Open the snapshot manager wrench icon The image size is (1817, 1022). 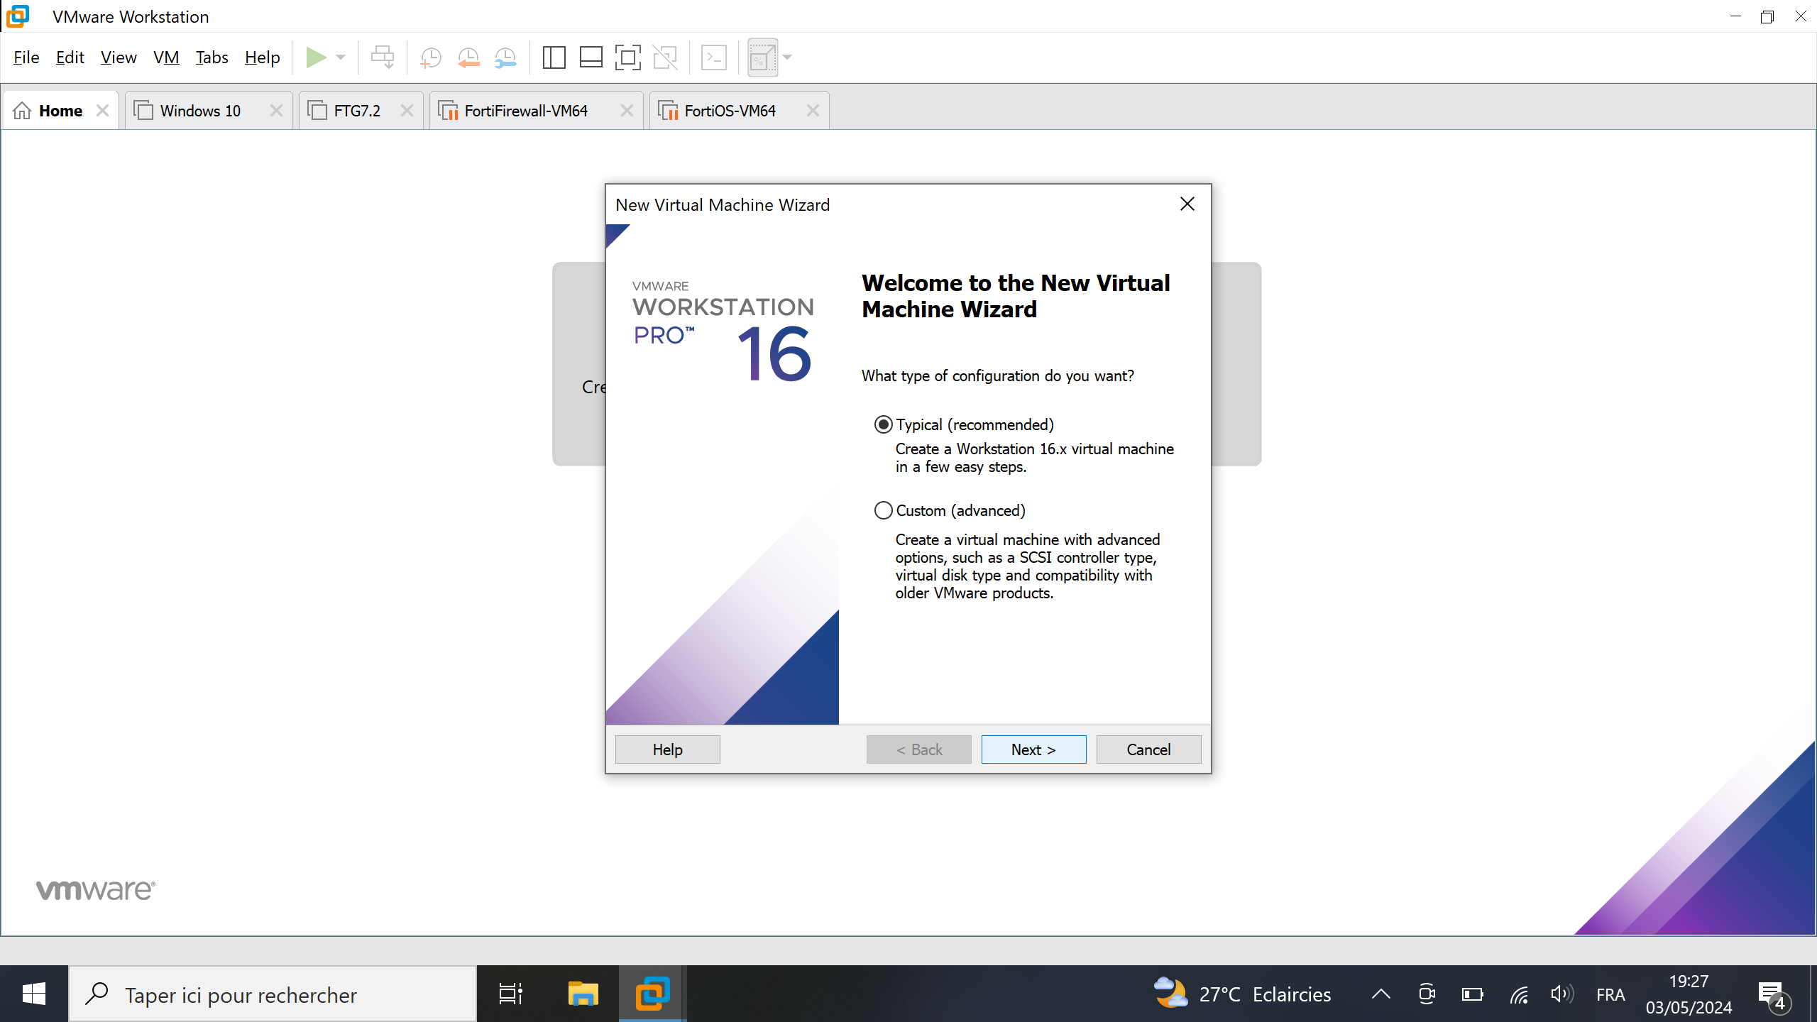coord(505,57)
